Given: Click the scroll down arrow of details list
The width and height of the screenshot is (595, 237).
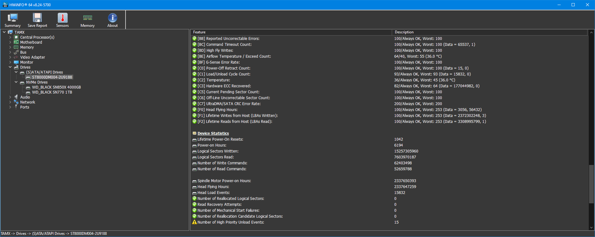Looking at the screenshot, I should (x=591, y=228).
